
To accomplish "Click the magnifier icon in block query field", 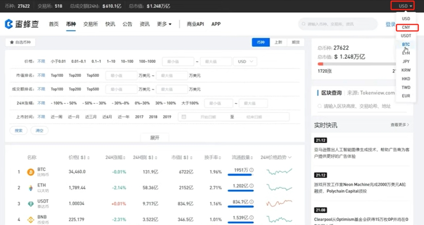I will pos(320,106).
